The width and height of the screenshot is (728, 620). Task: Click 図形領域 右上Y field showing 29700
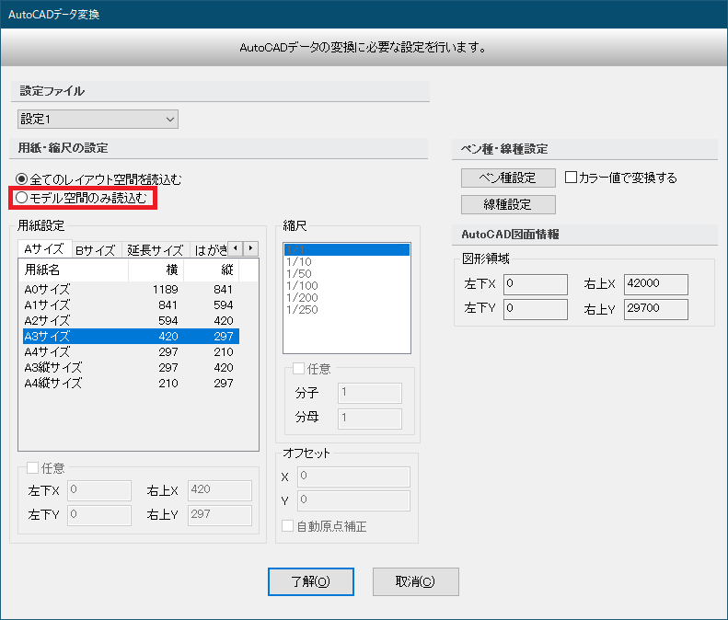pos(656,309)
